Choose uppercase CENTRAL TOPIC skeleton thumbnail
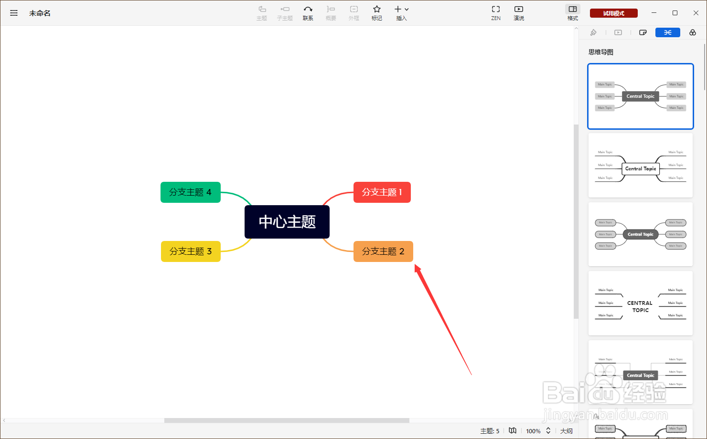Image resolution: width=707 pixels, height=439 pixels. coord(641,303)
